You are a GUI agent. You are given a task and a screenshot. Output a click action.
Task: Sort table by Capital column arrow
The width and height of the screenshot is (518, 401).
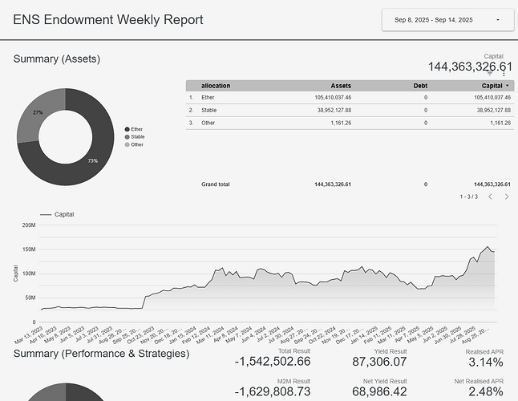[x=507, y=85]
